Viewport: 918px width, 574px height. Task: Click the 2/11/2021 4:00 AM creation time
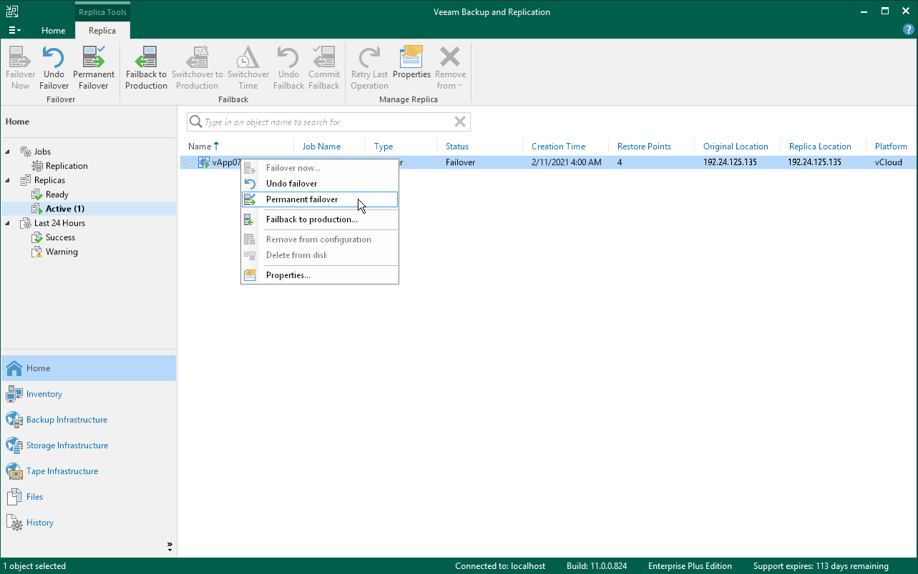pyautogui.click(x=566, y=162)
